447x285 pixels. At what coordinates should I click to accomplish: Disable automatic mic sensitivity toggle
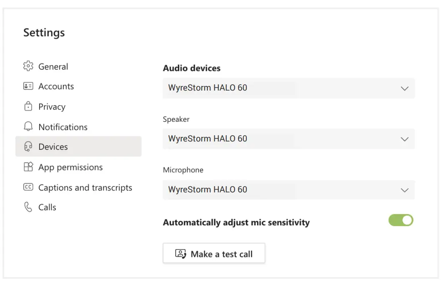click(401, 220)
